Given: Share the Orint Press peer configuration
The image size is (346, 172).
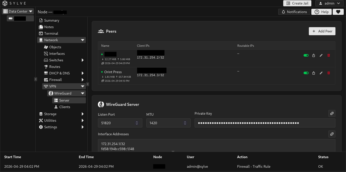Looking at the screenshot, I should click(314, 73).
